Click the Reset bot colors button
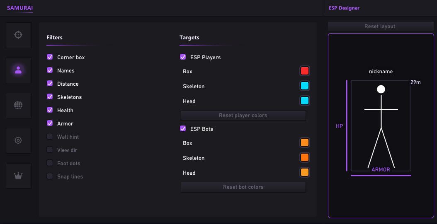The image size is (437, 224). [243, 187]
